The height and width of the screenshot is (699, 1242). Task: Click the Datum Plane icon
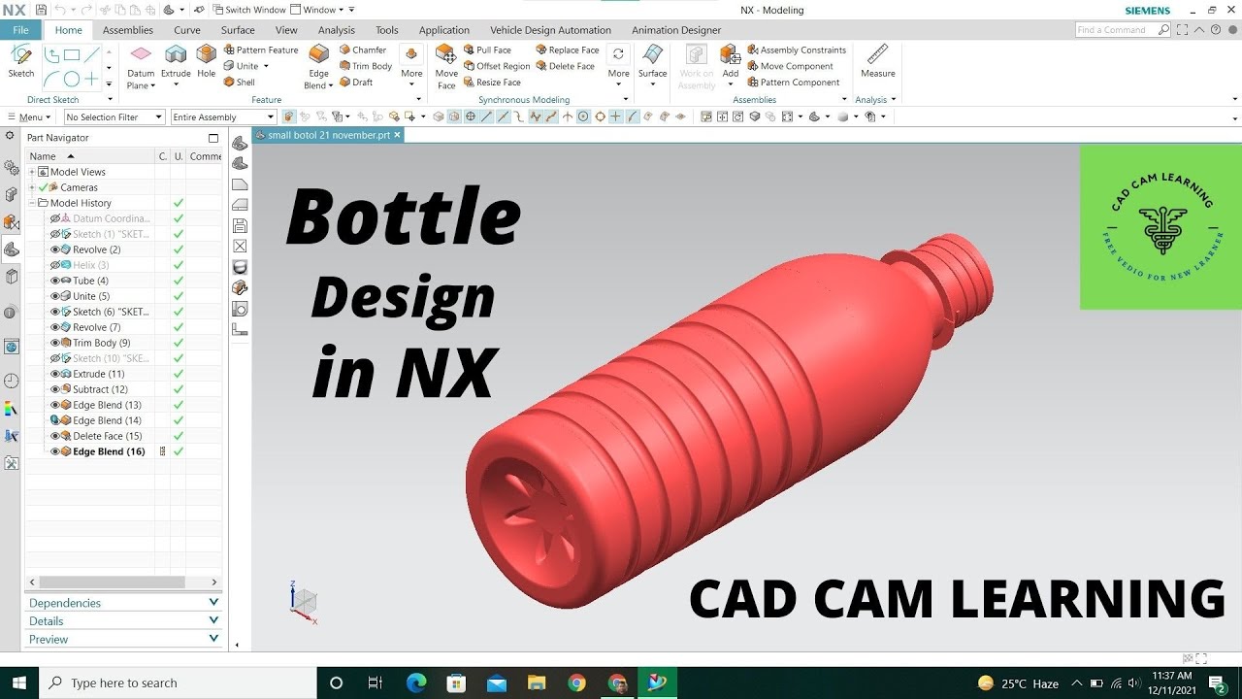(141, 55)
